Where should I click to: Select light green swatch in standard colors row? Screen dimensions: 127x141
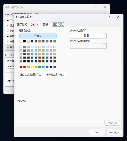pyautogui.click(x=36, y=67)
